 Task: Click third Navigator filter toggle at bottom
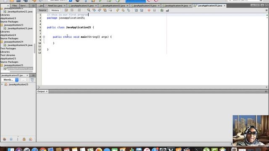point(18,139)
